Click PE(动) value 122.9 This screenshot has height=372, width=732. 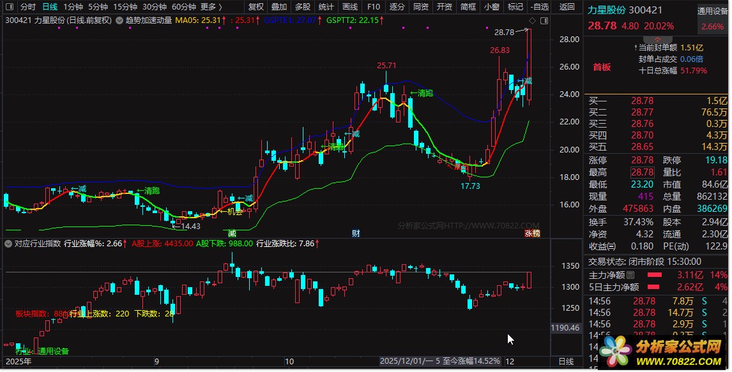click(x=716, y=246)
